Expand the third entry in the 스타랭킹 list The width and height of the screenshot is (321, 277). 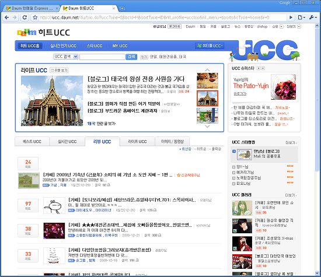(233, 173)
